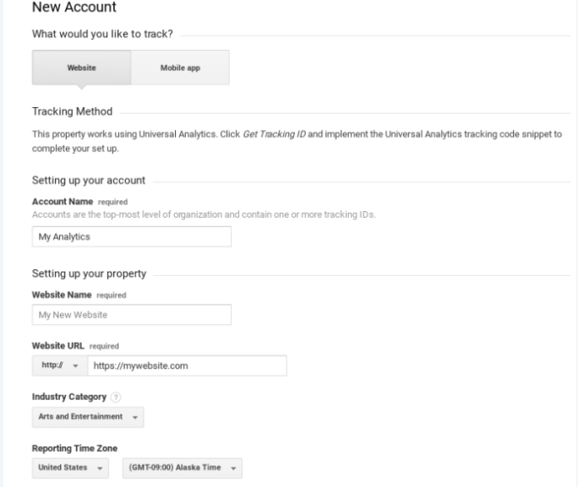Click the Industry Category label text
The width and height of the screenshot is (578, 487).
coord(68,398)
